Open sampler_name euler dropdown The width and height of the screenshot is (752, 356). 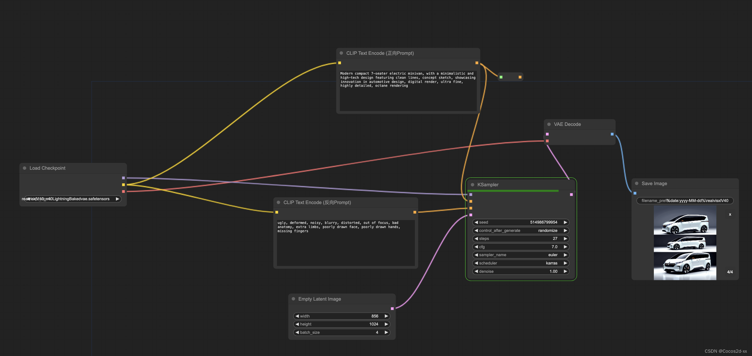click(x=521, y=255)
